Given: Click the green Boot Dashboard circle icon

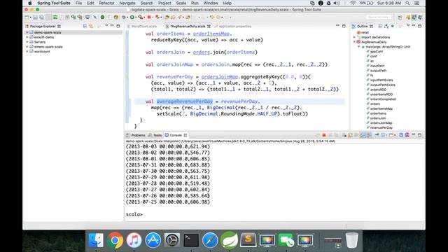Looking at the screenshot, I should 102,17.
